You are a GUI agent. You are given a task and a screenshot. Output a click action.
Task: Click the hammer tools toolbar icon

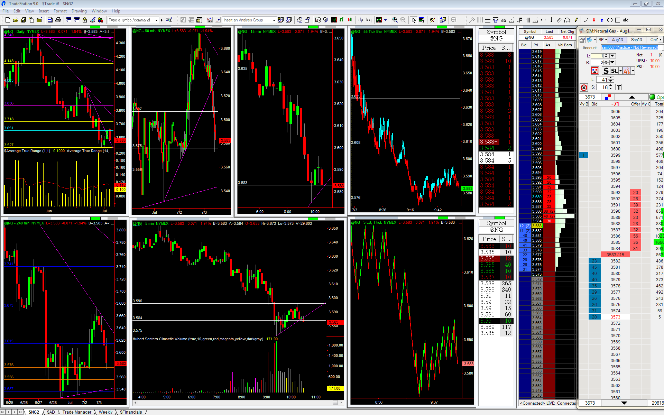(432, 20)
